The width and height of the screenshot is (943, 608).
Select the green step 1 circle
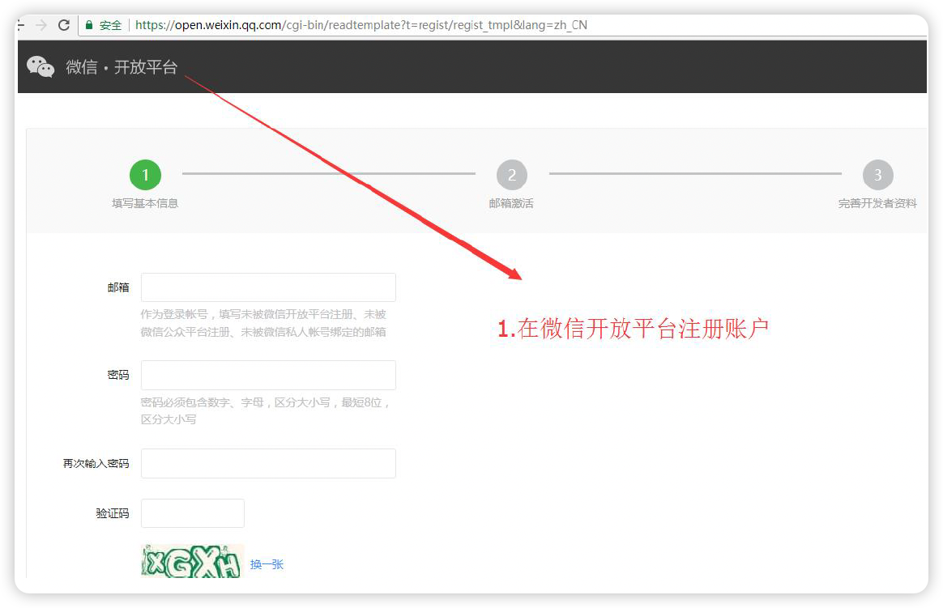[x=145, y=174]
